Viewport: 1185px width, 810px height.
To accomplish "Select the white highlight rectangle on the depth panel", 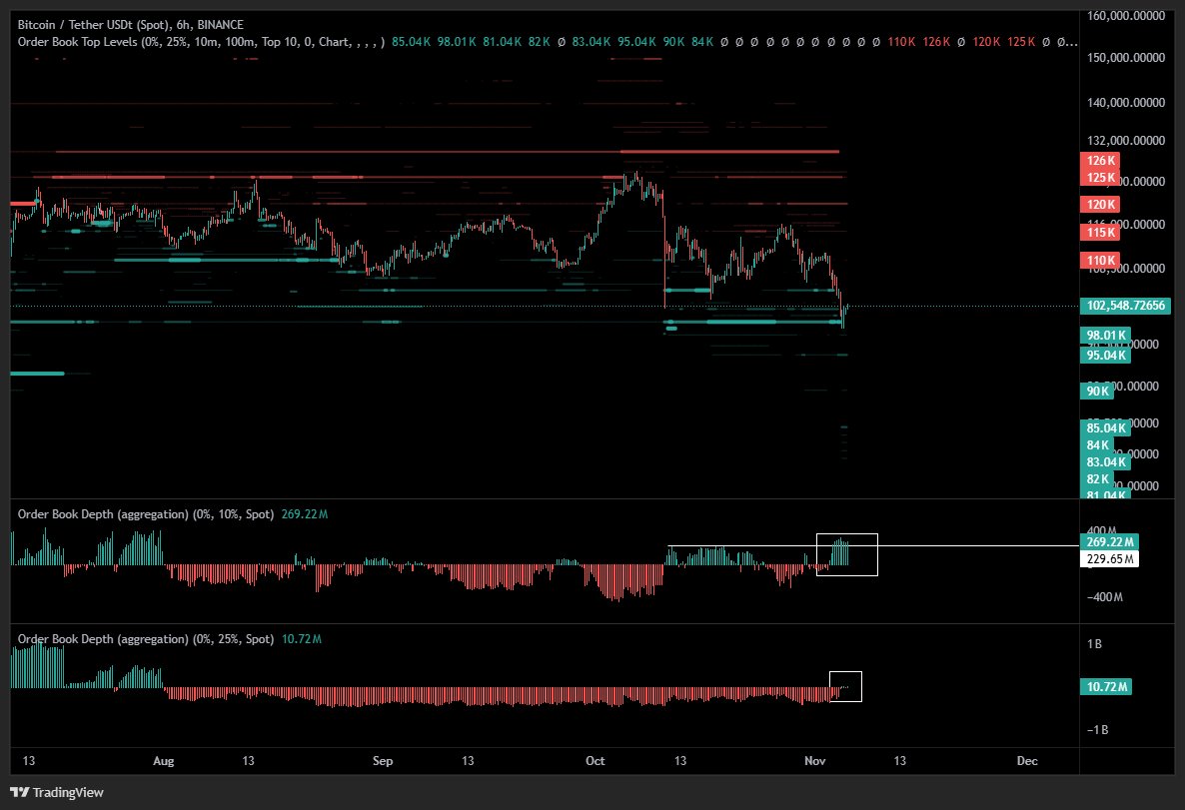I will point(847,554).
